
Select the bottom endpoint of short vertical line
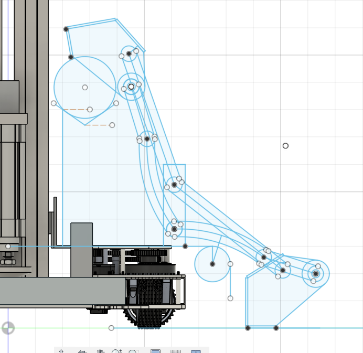tap(230, 298)
